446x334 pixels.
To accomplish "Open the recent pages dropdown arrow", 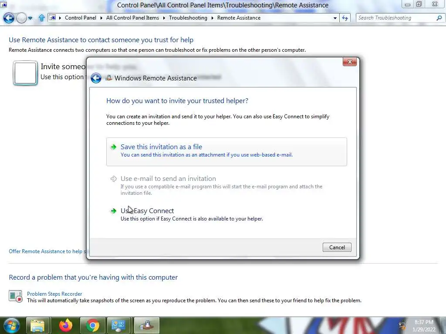I will pyautogui.click(x=30, y=18).
